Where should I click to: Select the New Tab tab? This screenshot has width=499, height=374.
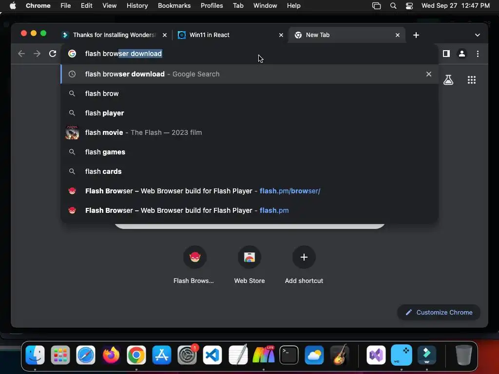346,35
